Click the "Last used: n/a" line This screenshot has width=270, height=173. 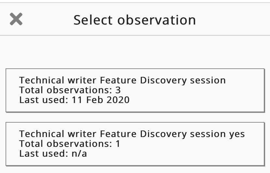pyautogui.click(x=53, y=153)
